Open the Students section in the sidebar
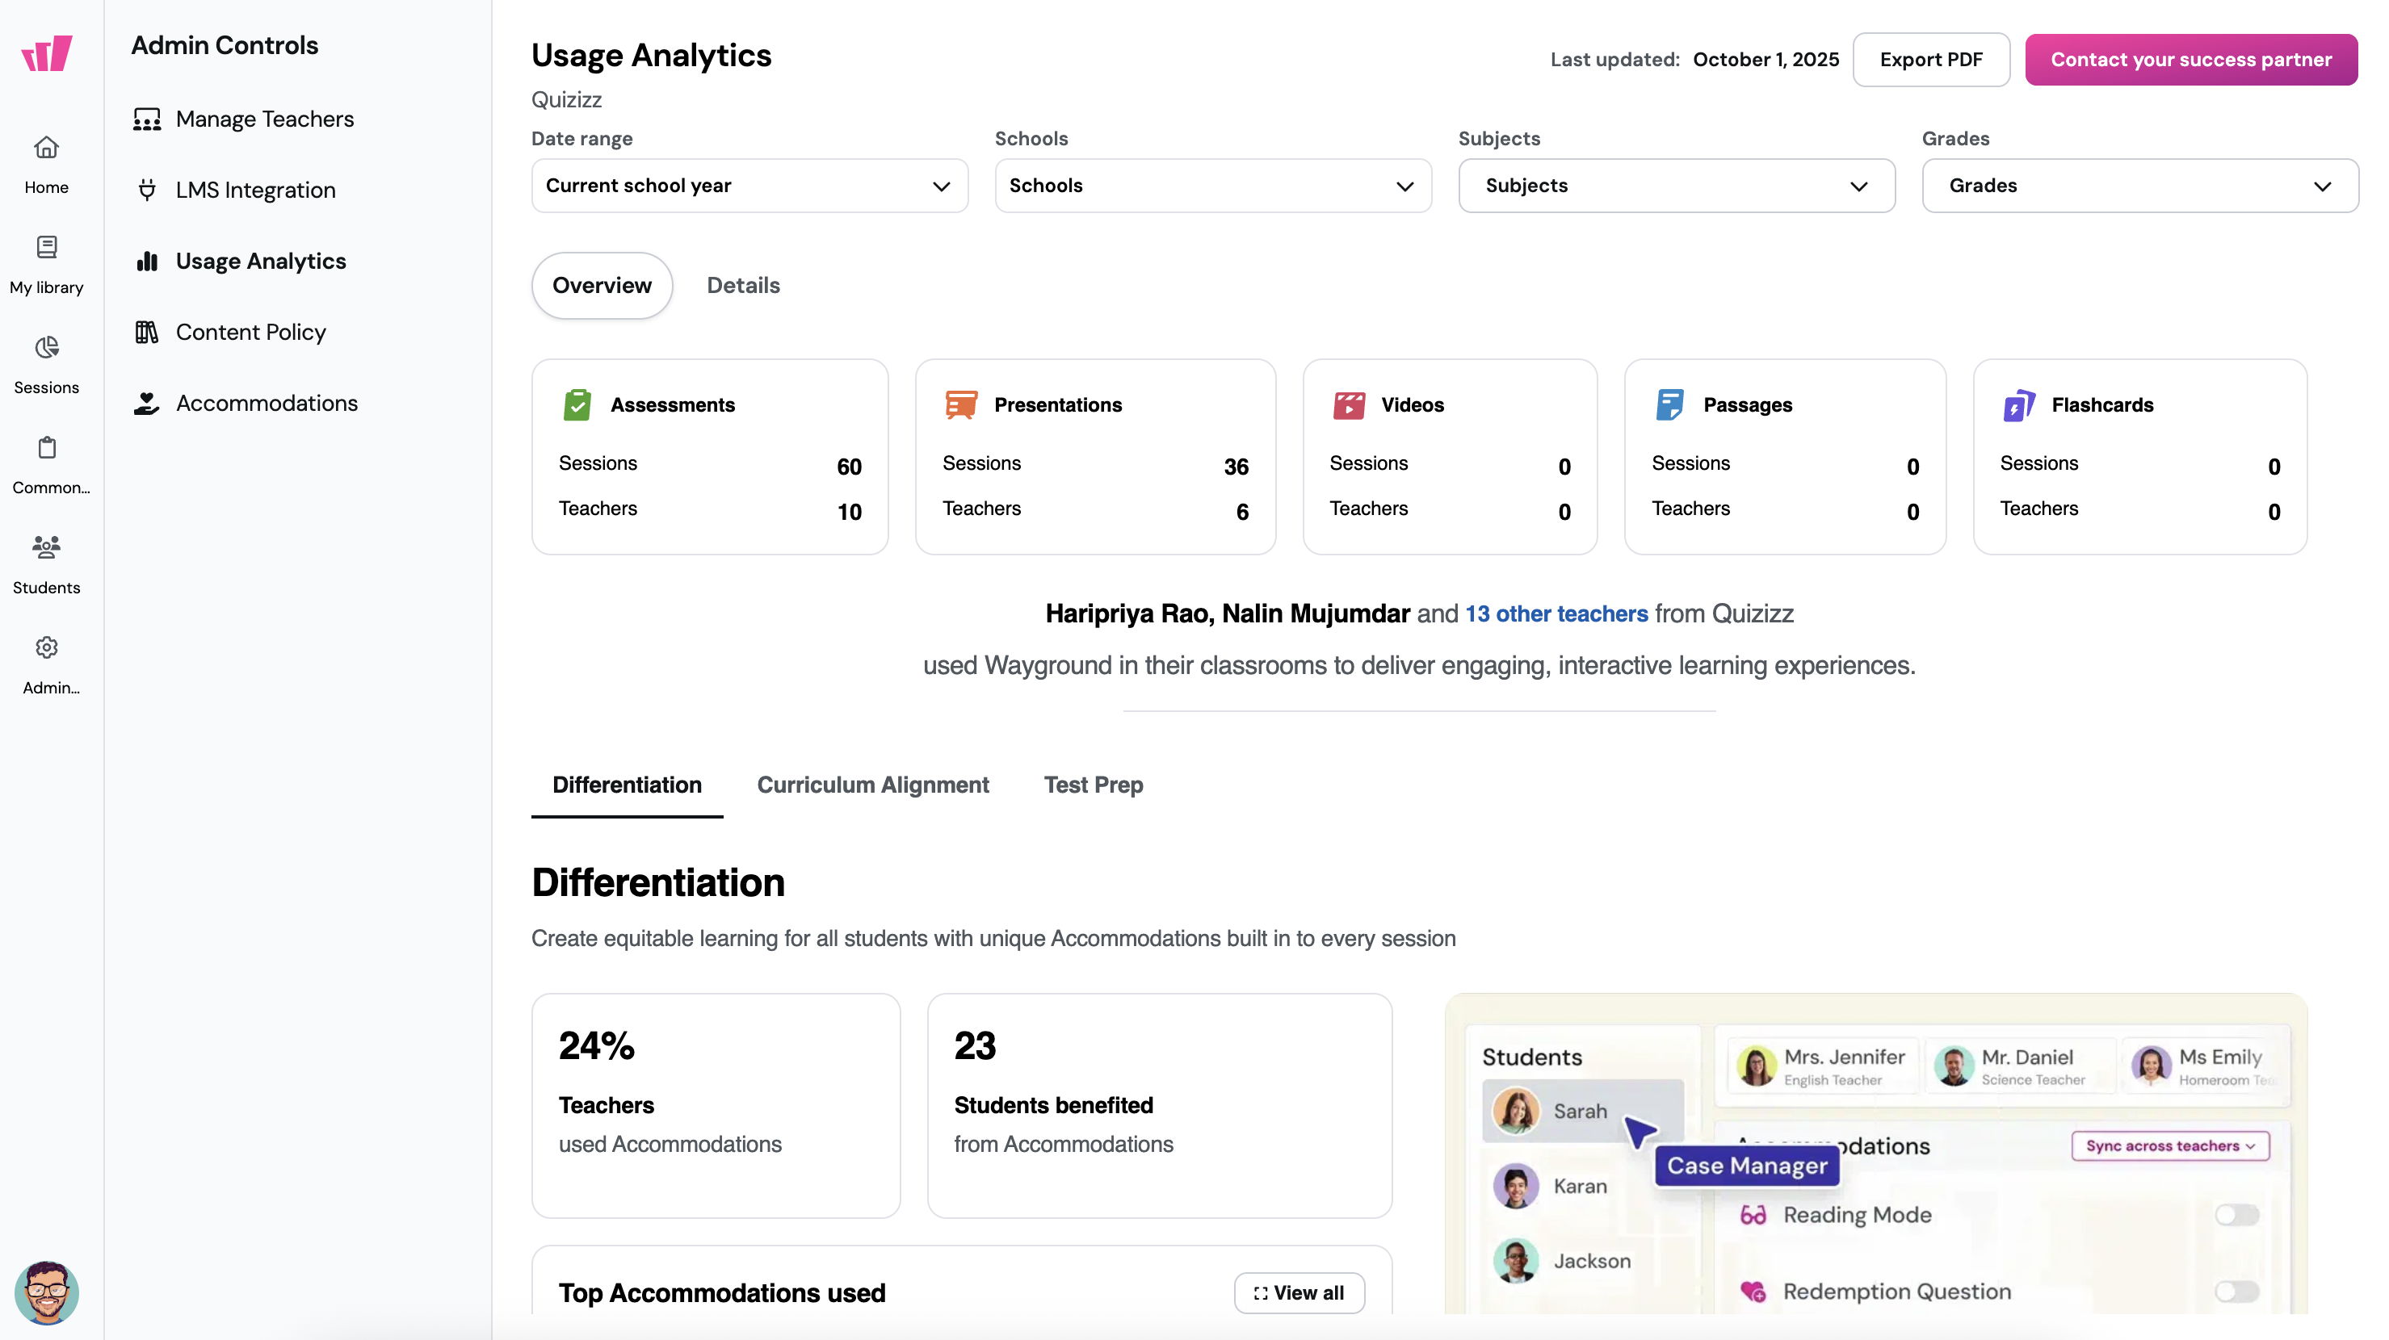This screenshot has width=2389, height=1340. click(46, 563)
